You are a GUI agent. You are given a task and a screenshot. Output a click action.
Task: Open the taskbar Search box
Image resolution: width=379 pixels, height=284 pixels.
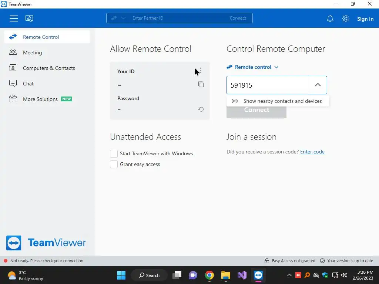[150, 275]
